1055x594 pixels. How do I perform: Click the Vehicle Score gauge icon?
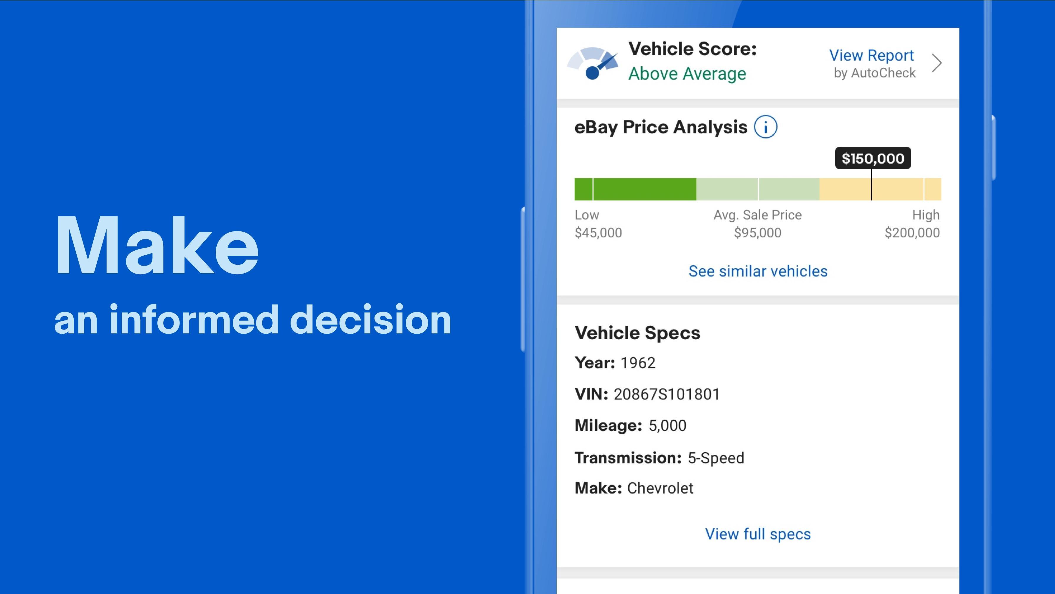pos(592,63)
